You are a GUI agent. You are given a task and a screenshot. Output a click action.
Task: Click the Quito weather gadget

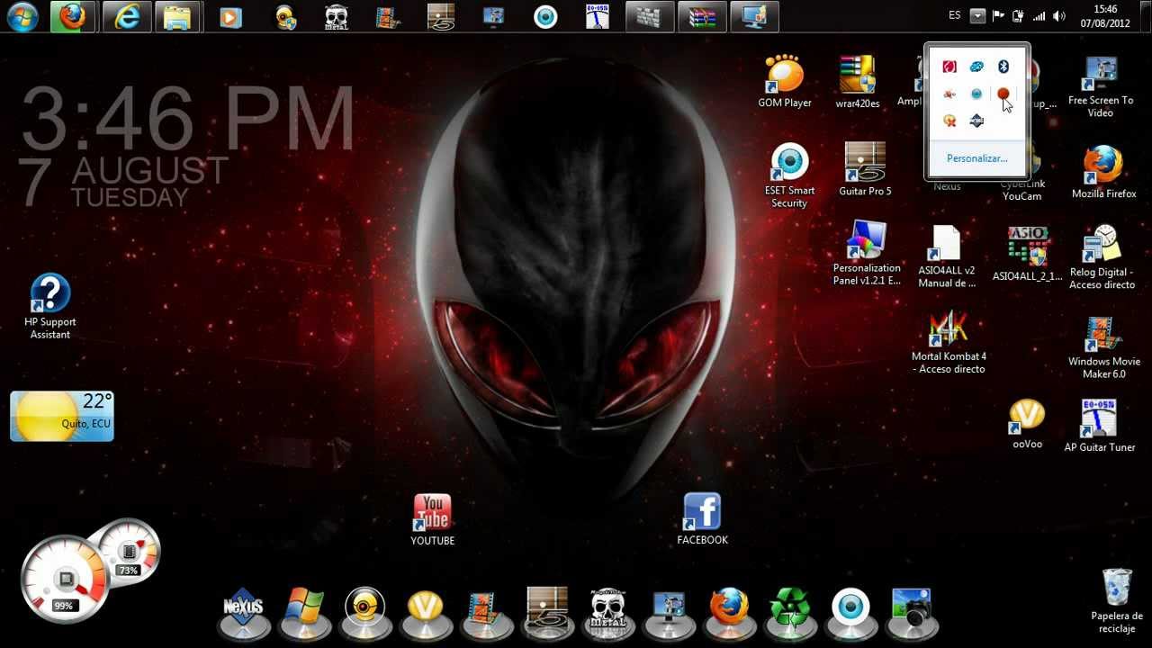point(62,416)
